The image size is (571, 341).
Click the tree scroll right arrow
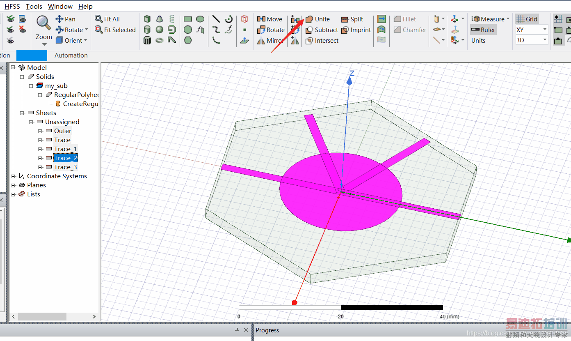click(94, 317)
